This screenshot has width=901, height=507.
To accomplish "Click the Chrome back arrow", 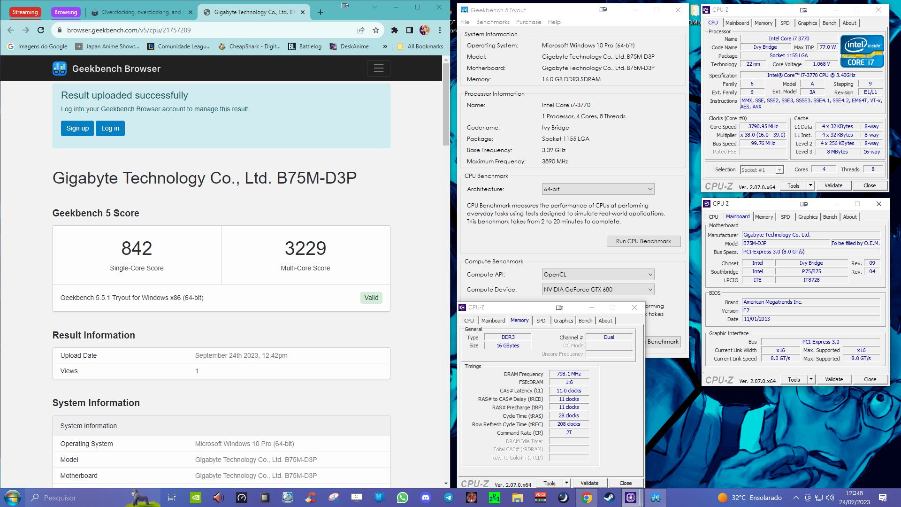I will pyautogui.click(x=11, y=30).
